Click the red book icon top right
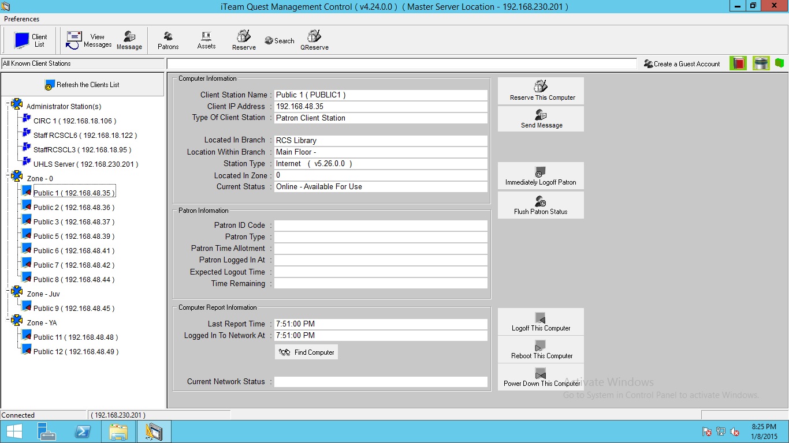This screenshot has width=789, height=443. [x=738, y=63]
